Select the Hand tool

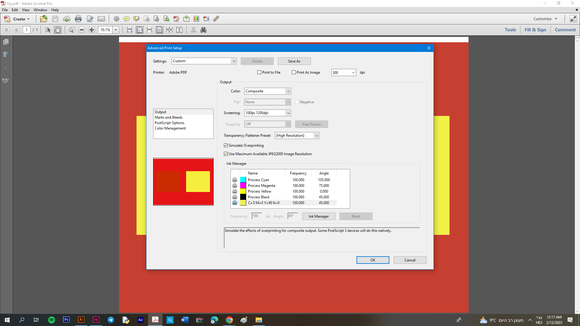coord(57,30)
